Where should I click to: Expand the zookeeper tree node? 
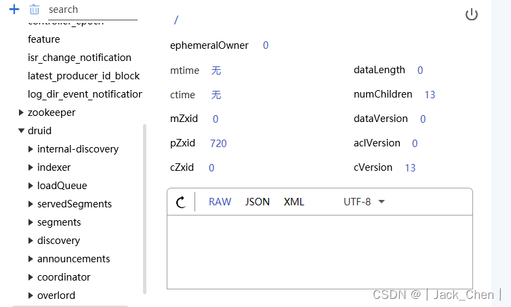[x=21, y=112]
